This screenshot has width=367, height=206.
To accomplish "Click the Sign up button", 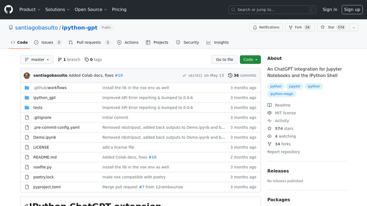I will point(351,10).
